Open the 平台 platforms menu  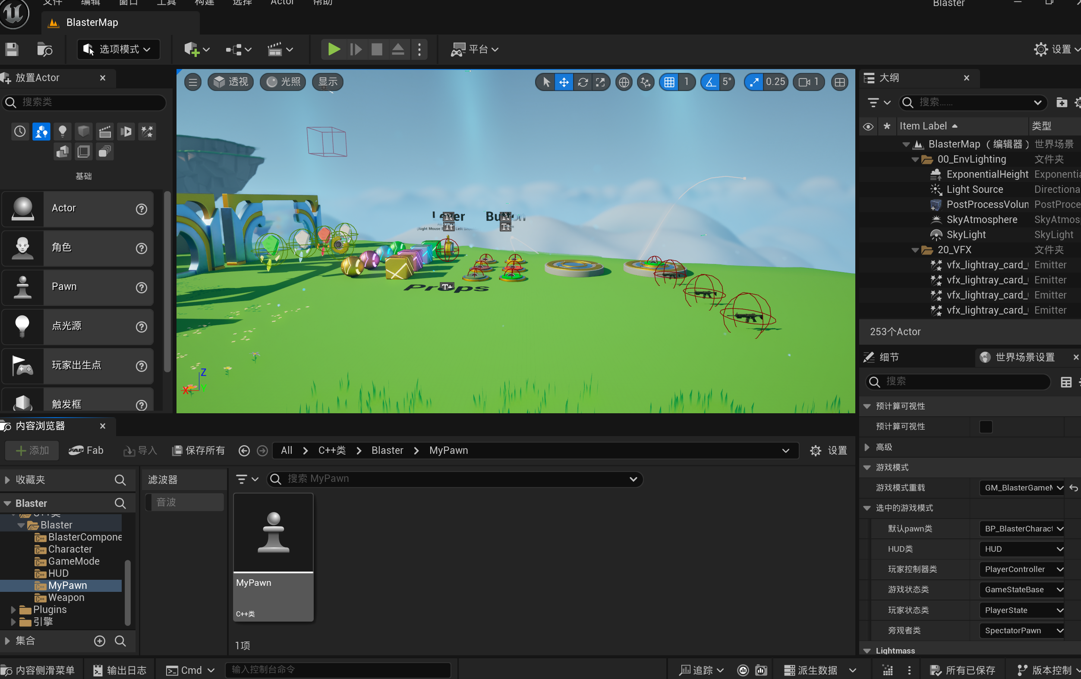pos(475,49)
